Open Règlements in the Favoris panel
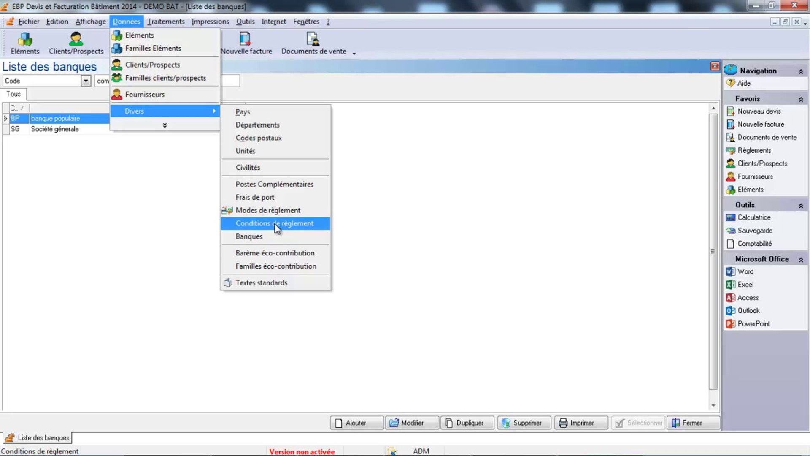 tap(754, 150)
